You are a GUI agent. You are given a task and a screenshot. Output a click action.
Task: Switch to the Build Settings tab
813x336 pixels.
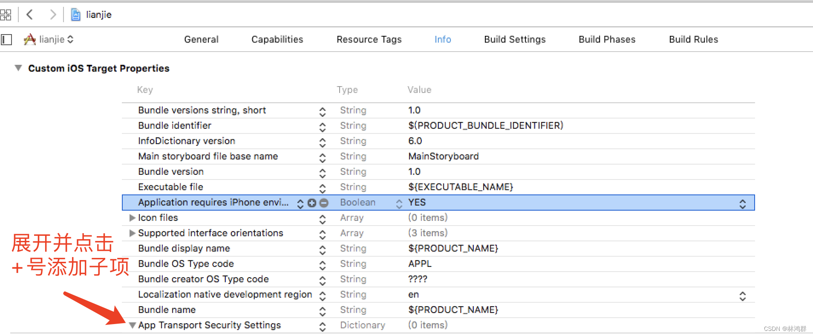click(515, 39)
